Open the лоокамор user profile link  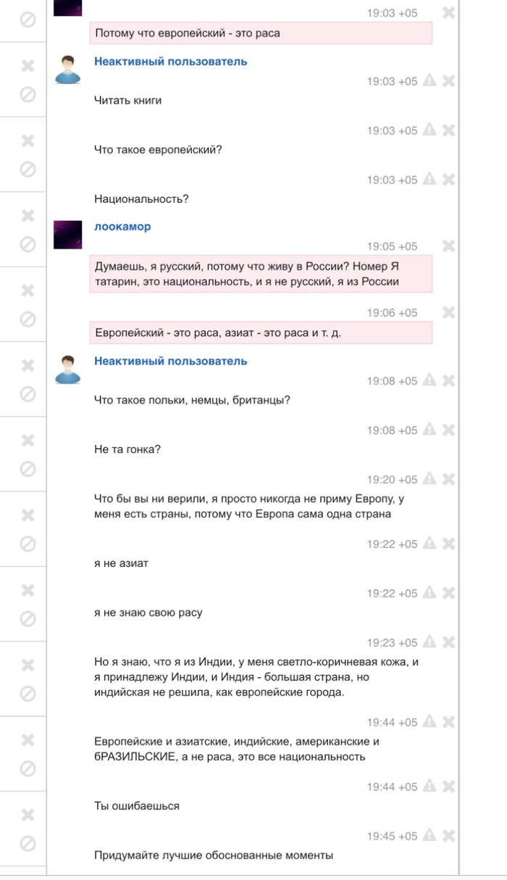122,227
